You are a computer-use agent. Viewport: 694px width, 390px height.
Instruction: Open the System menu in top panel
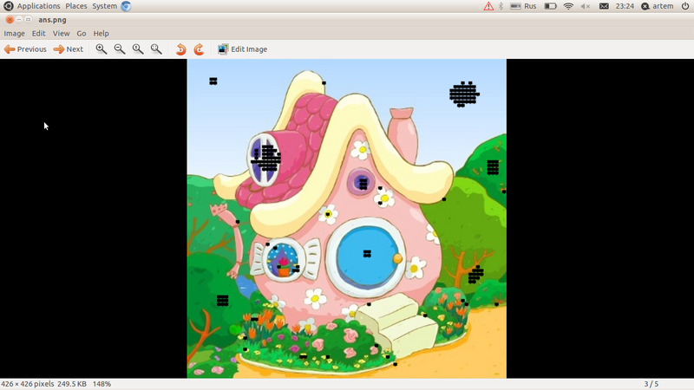104,6
